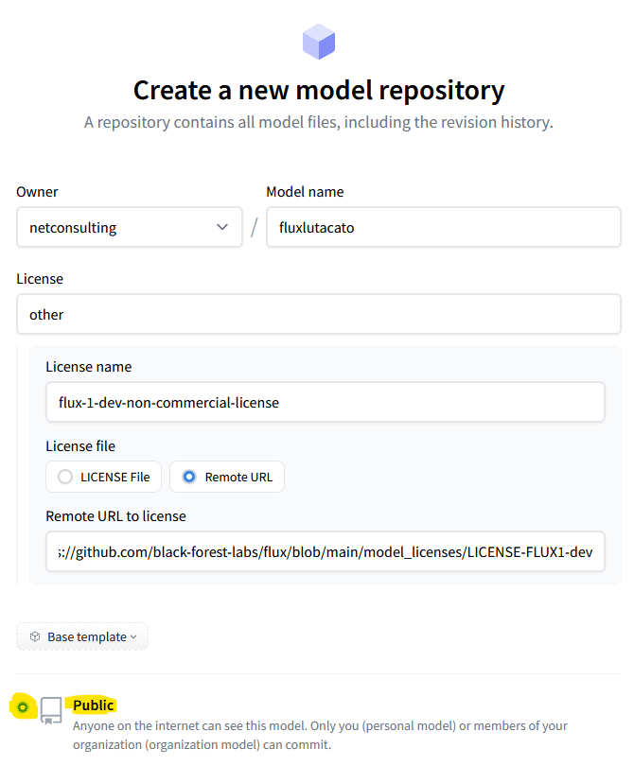634x766 pixels.
Task: Click the highlighted Public label
Action: (x=93, y=705)
